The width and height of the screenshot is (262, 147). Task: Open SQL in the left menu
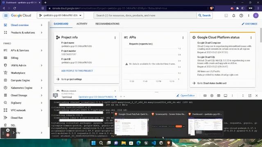click(13, 125)
